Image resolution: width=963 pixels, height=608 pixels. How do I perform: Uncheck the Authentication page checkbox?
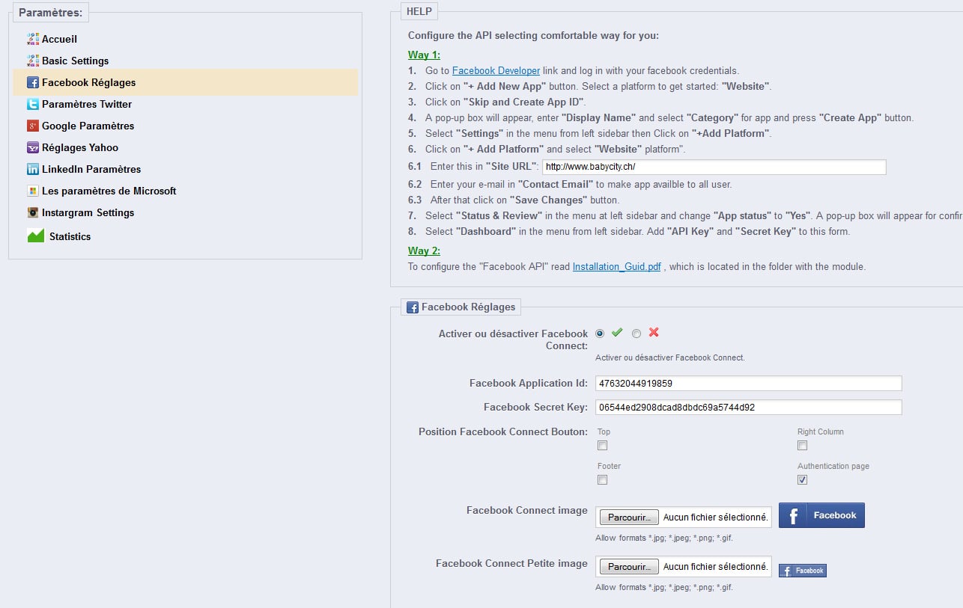802,480
